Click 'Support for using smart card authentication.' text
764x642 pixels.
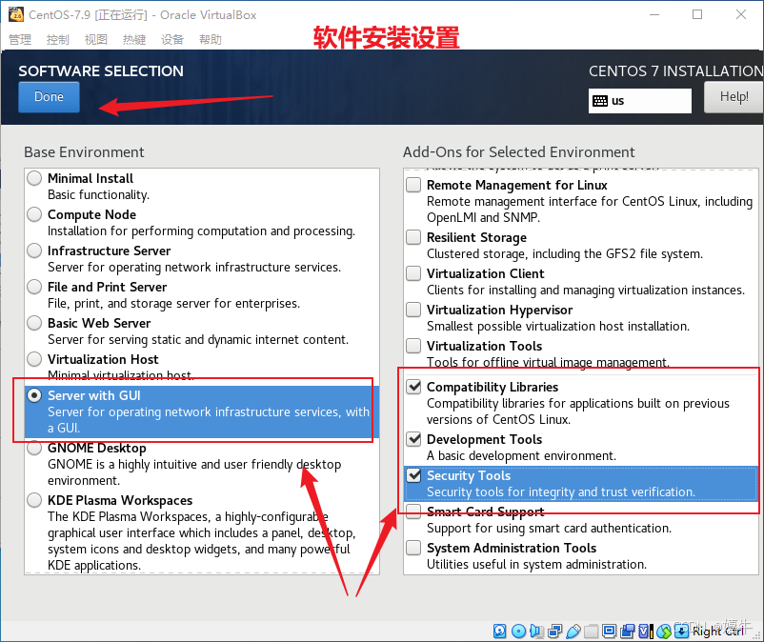(549, 529)
